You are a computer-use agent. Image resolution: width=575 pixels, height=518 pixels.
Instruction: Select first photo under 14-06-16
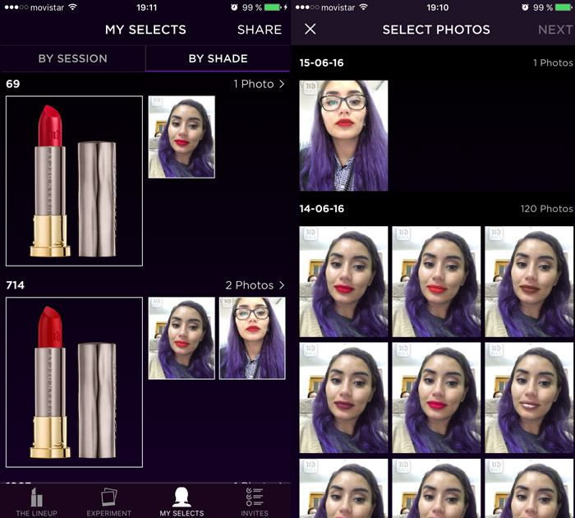coord(343,271)
